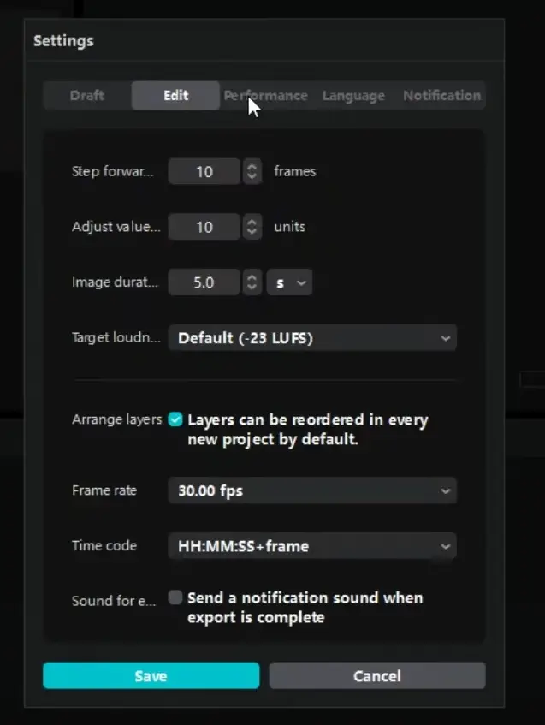
Task: Toggle the Layers can be reordered checkbox
Action: (x=175, y=419)
